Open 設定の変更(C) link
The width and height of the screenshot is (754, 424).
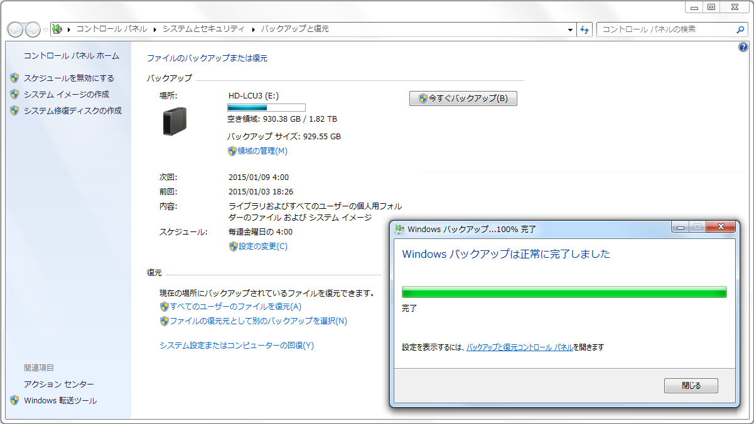(263, 246)
